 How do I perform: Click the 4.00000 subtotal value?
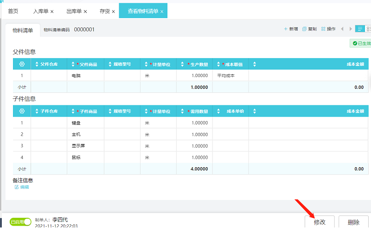pos(199,169)
